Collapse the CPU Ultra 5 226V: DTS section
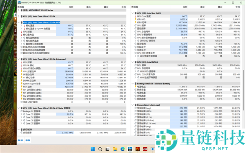This screenshot has width=245, height=153. [19, 22]
